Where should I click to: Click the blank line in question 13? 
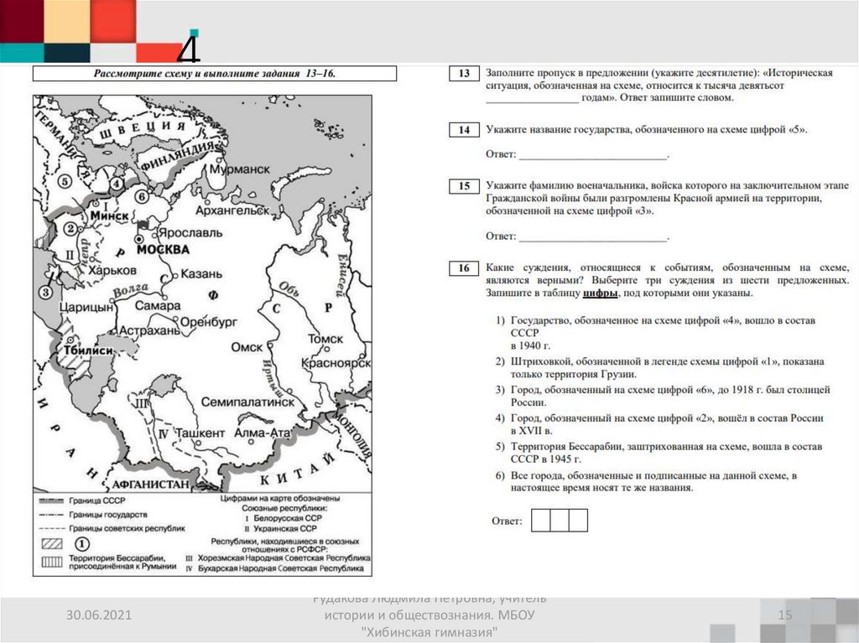[532, 101]
